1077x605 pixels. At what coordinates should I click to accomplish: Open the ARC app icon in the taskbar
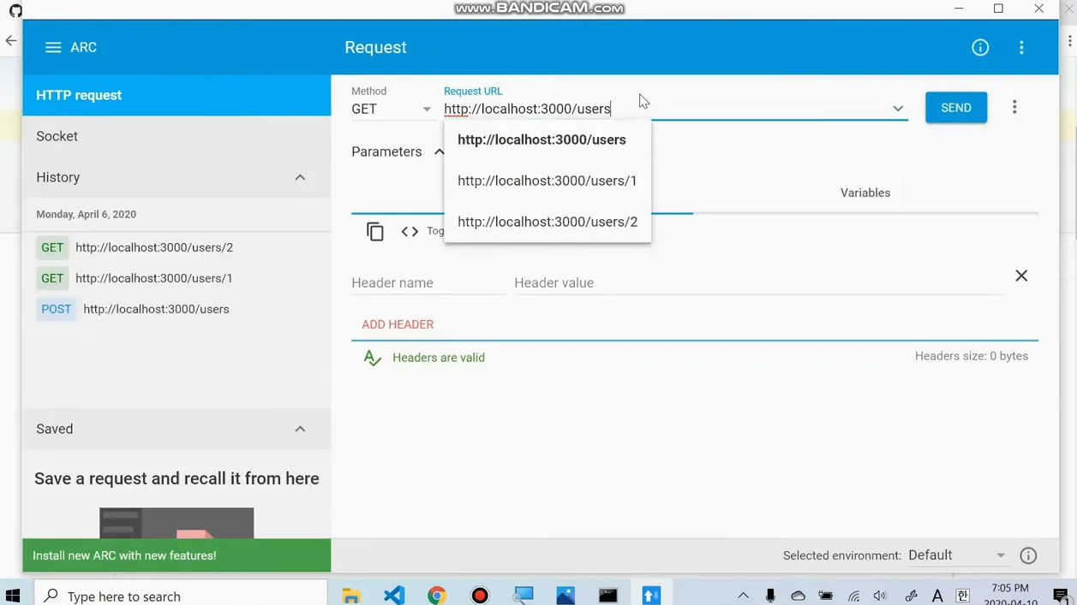point(651,595)
